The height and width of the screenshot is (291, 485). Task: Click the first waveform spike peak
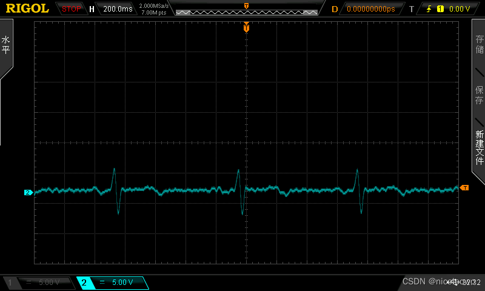pyautogui.click(x=115, y=169)
